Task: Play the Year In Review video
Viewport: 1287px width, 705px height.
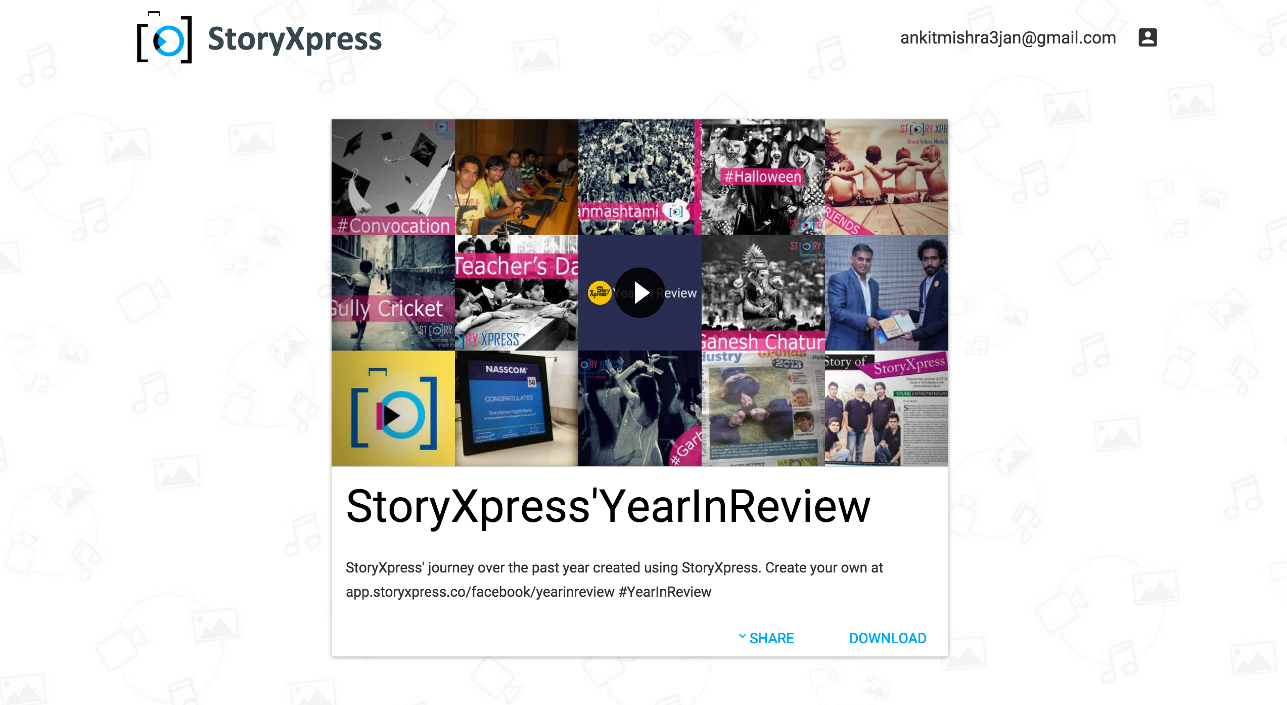Action: [x=639, y=292]
